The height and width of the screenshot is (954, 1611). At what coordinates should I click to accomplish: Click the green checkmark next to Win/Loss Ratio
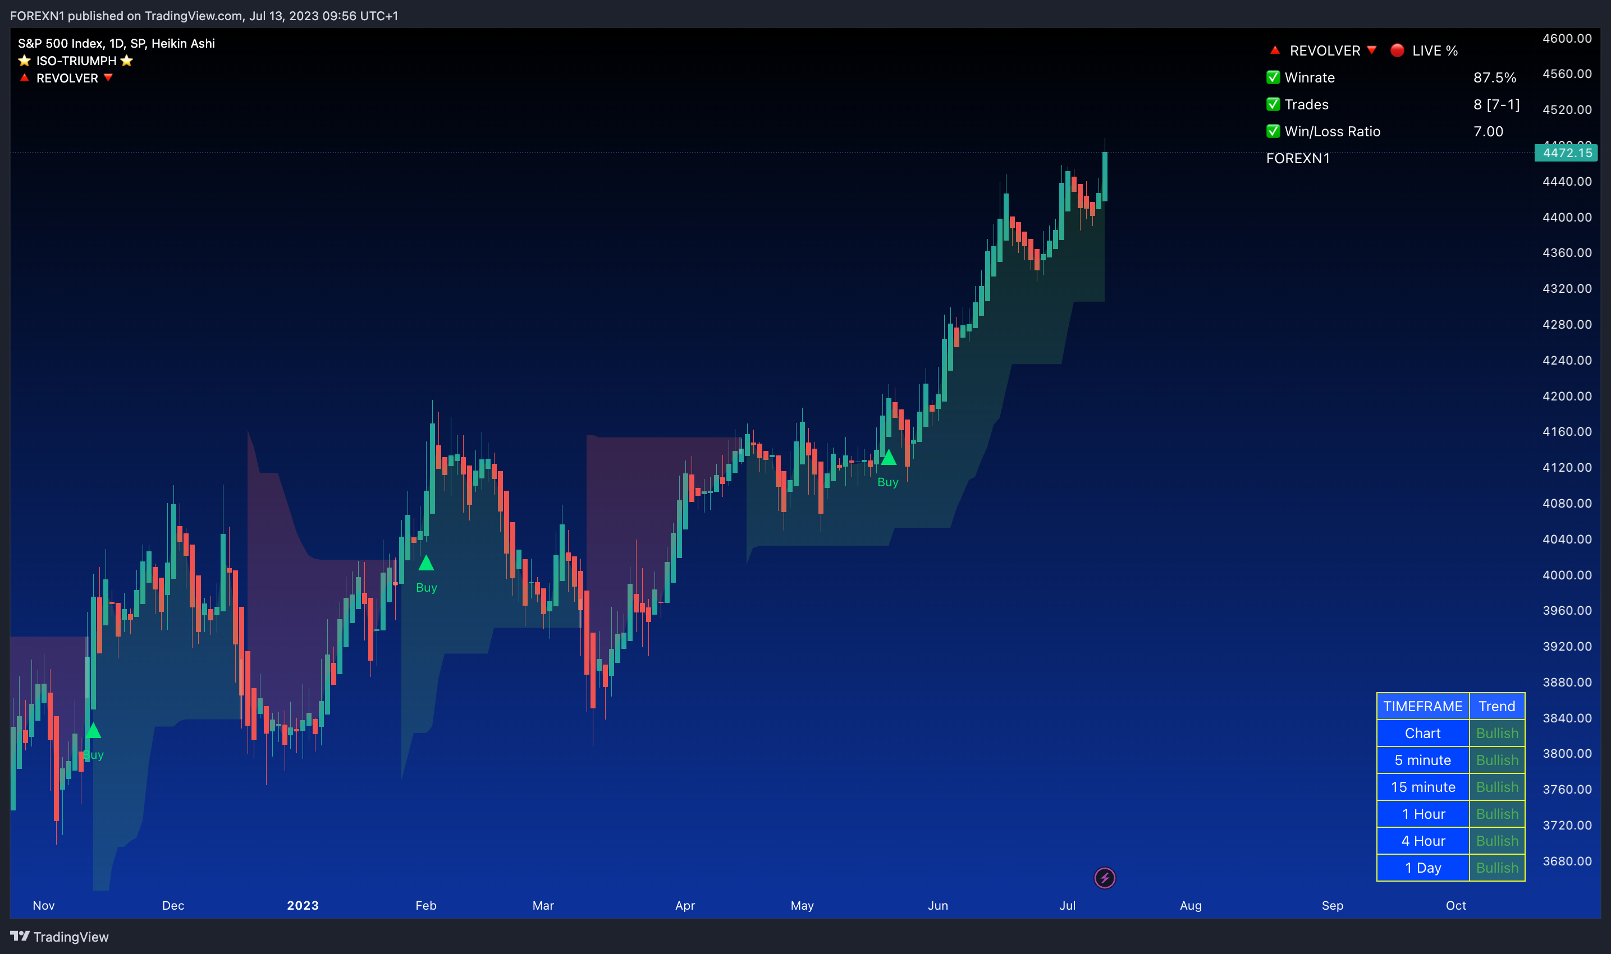pos(1273,131)
